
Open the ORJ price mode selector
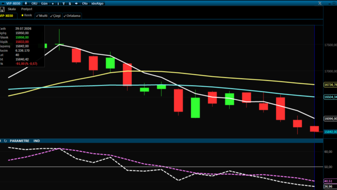click(34, 3)
